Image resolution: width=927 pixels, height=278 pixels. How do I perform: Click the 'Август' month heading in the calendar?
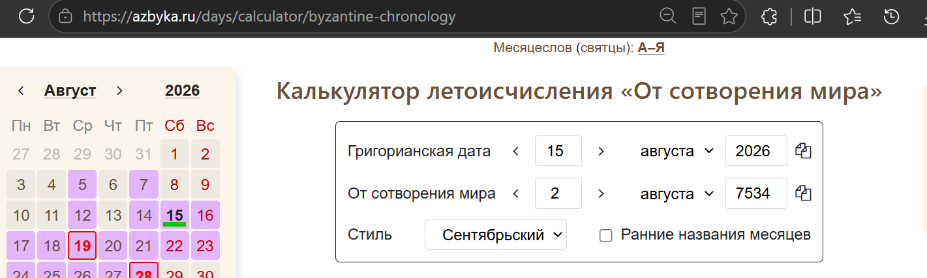tap(70, 90)
